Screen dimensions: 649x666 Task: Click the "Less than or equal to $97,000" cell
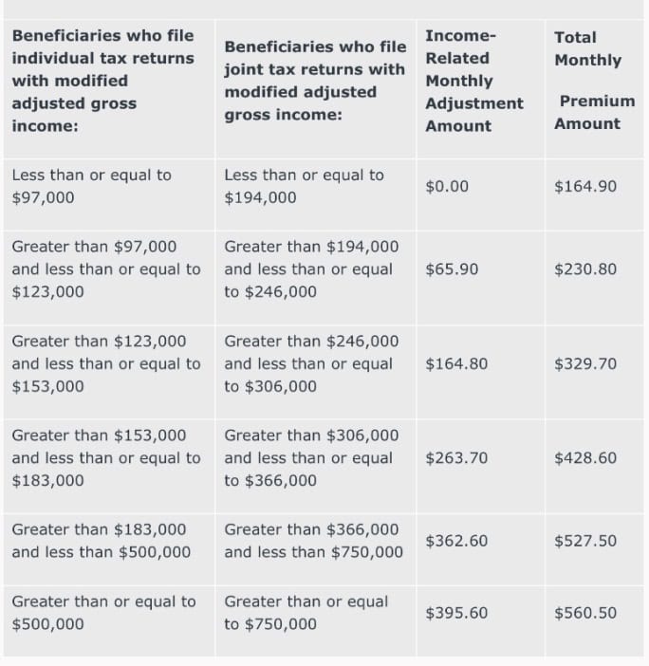(x=91, y=186)
